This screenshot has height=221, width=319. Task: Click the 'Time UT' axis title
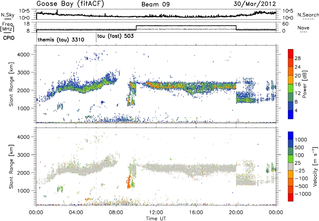coord(156,219)
